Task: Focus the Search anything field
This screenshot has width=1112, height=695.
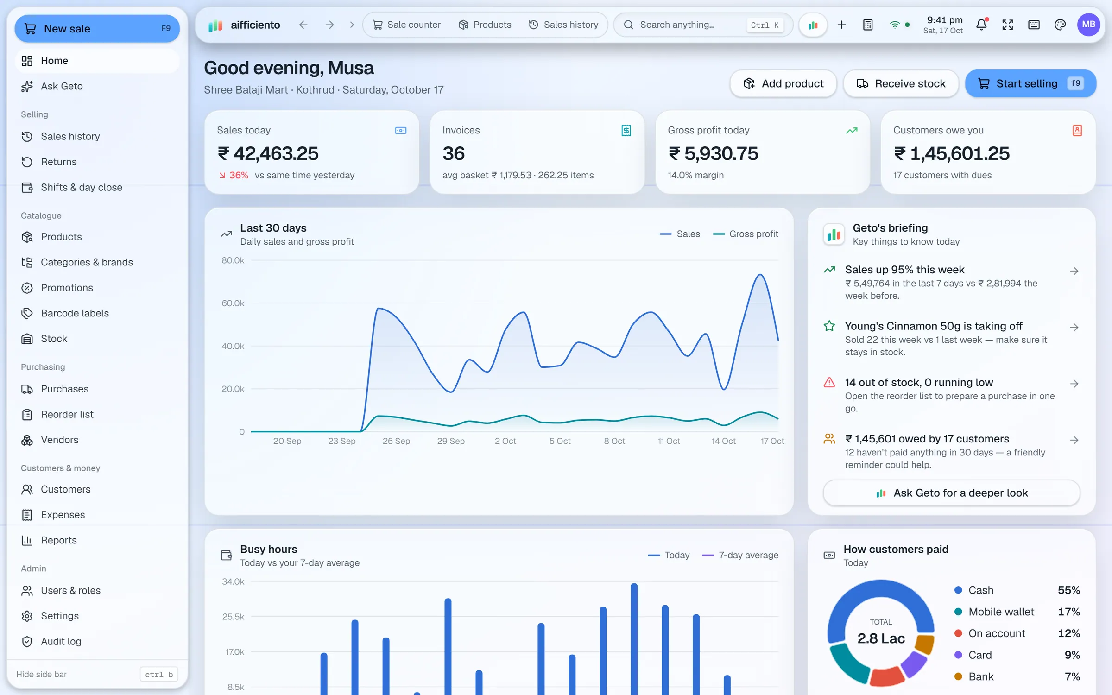Action: (703, 25)
